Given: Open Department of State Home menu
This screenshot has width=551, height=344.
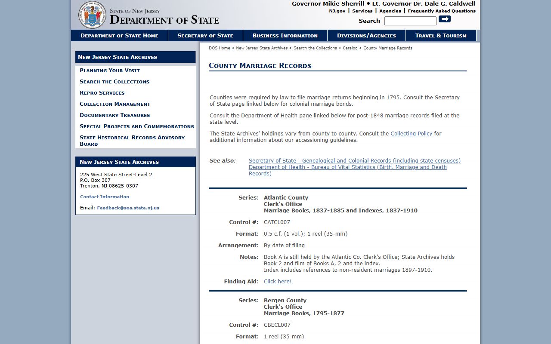Looking at the screenshot, I should click(119, 35).
